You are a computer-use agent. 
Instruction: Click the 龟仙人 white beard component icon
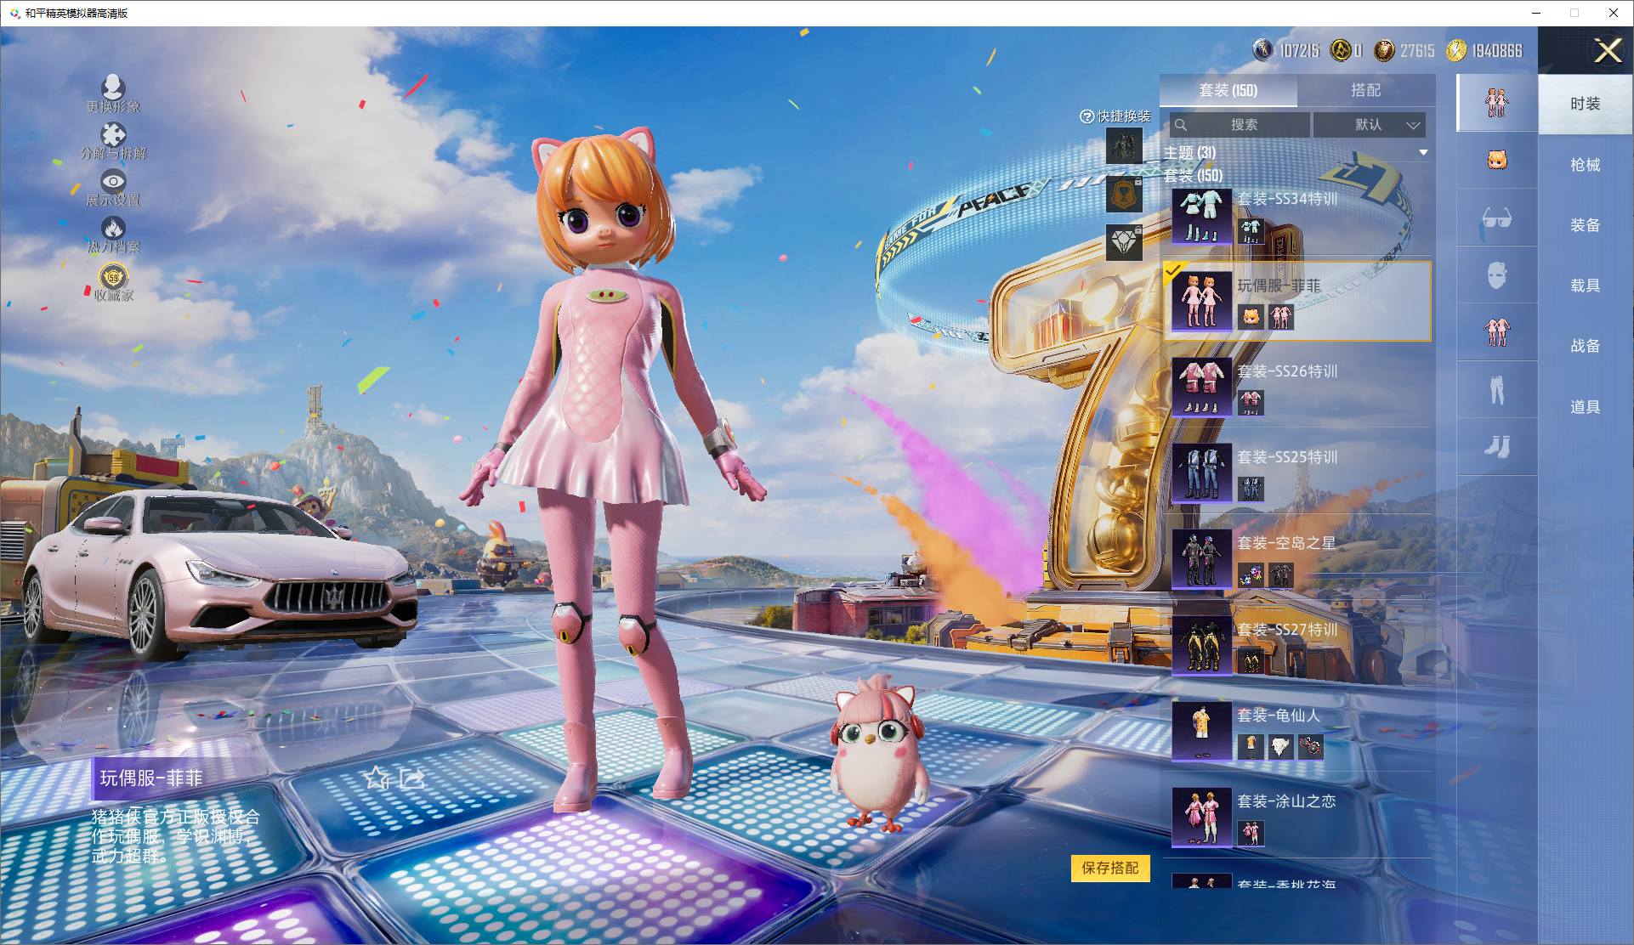[1280, 746]
